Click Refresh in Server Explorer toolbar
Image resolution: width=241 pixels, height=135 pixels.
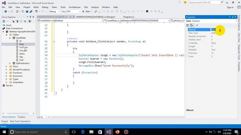coord(4,21)
